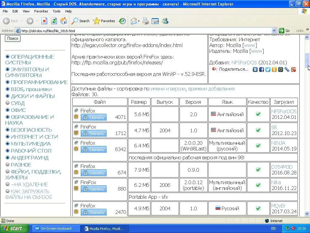The width and height of the screenshot is (310, 233).
Task: Open the Help menu
Action: click(68, 11)
